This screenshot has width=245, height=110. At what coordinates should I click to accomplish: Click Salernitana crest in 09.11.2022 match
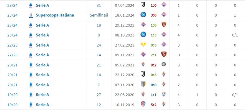point(164,55)
